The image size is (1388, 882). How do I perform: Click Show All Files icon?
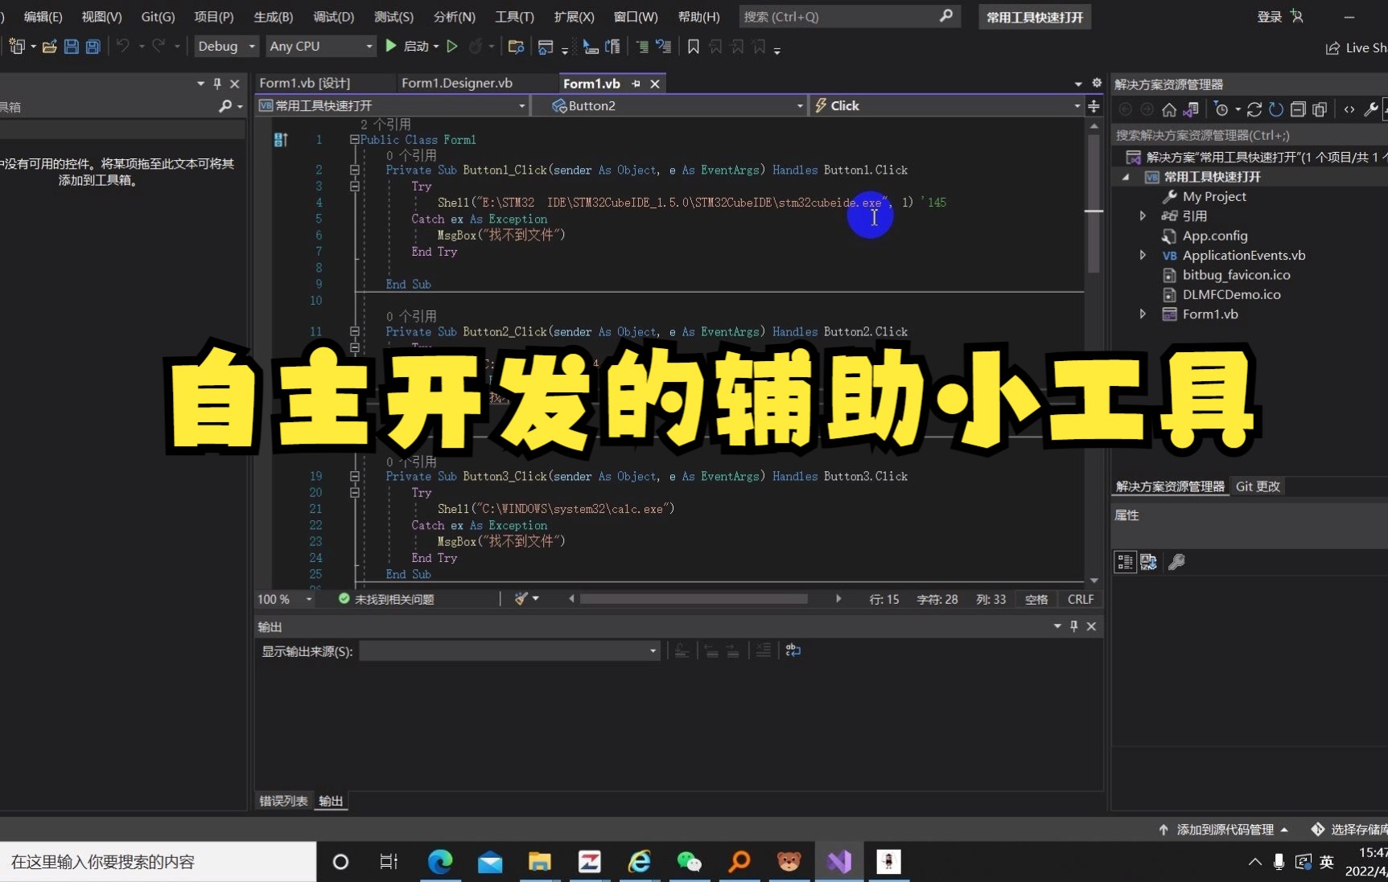tap(1320, 109)
